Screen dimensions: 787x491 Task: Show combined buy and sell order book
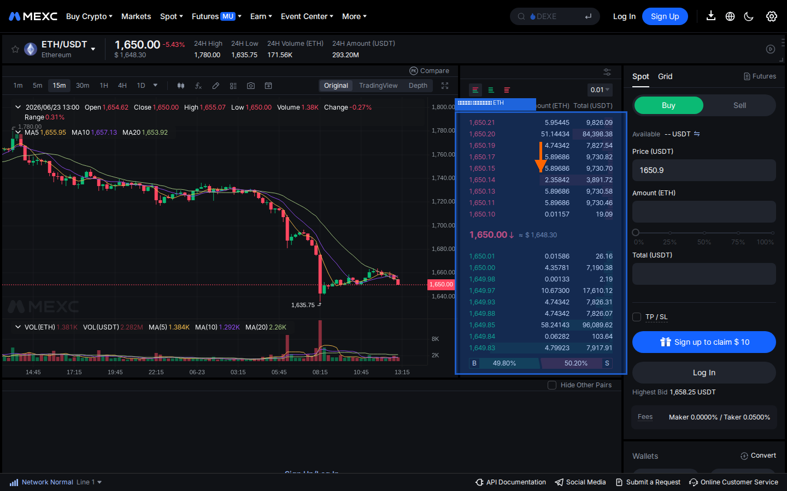coord(475,90)
